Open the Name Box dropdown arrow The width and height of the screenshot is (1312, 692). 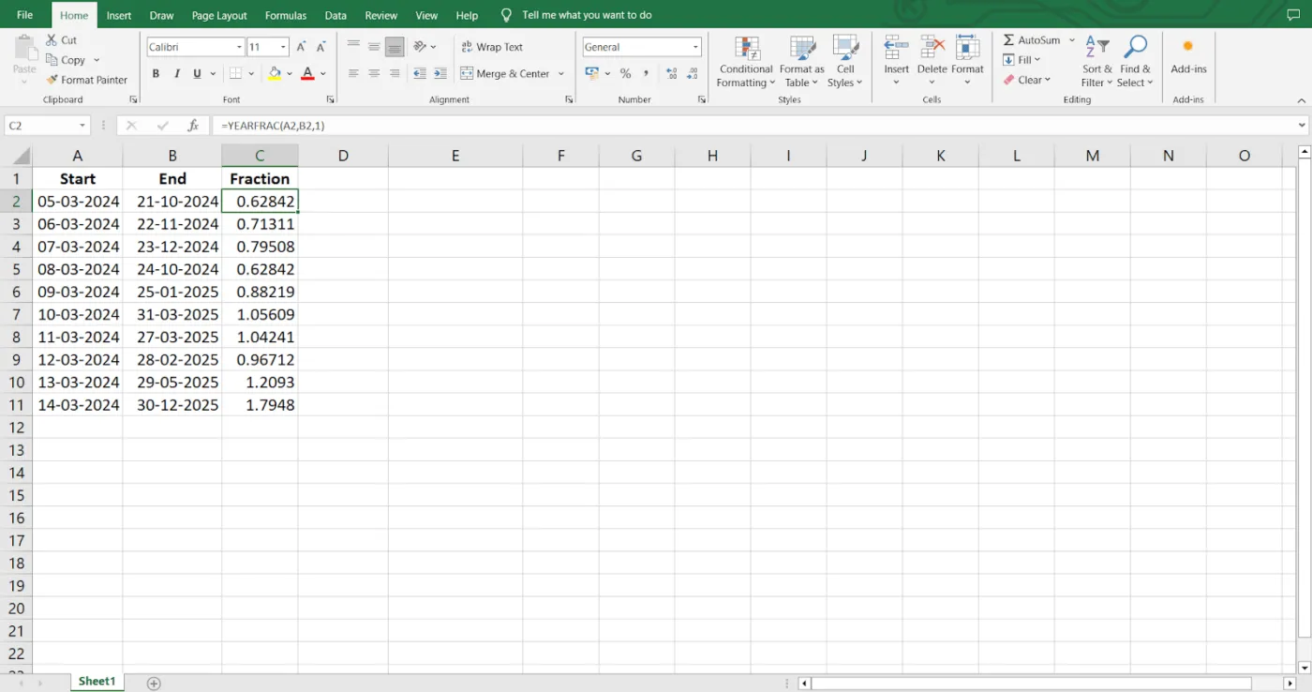[82, 126]
